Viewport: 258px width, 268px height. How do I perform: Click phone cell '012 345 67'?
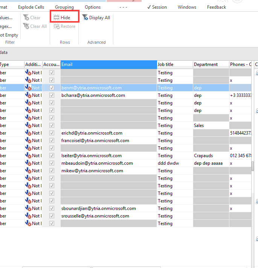tap(241, 156)
